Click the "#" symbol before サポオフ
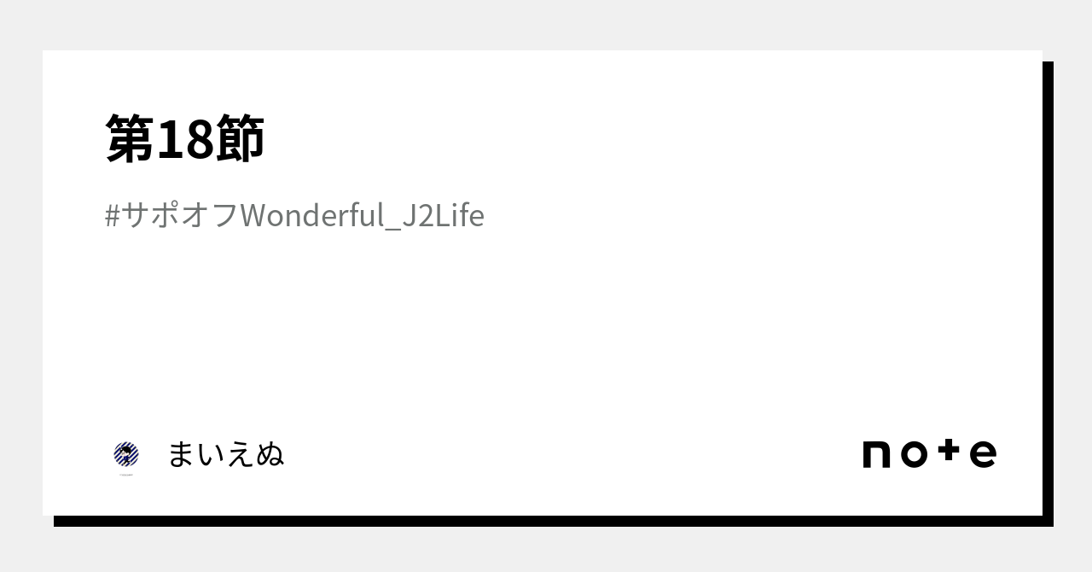 tap(113, 216)
